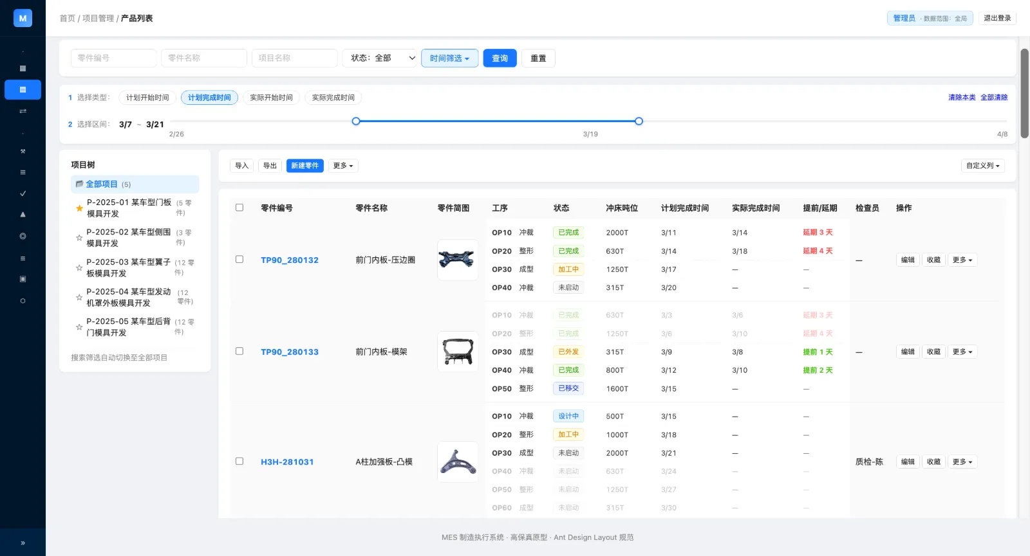The image size is (1030, 556).
Task: Toggle the select-all checkbox in table header
Action: [239, 208]
